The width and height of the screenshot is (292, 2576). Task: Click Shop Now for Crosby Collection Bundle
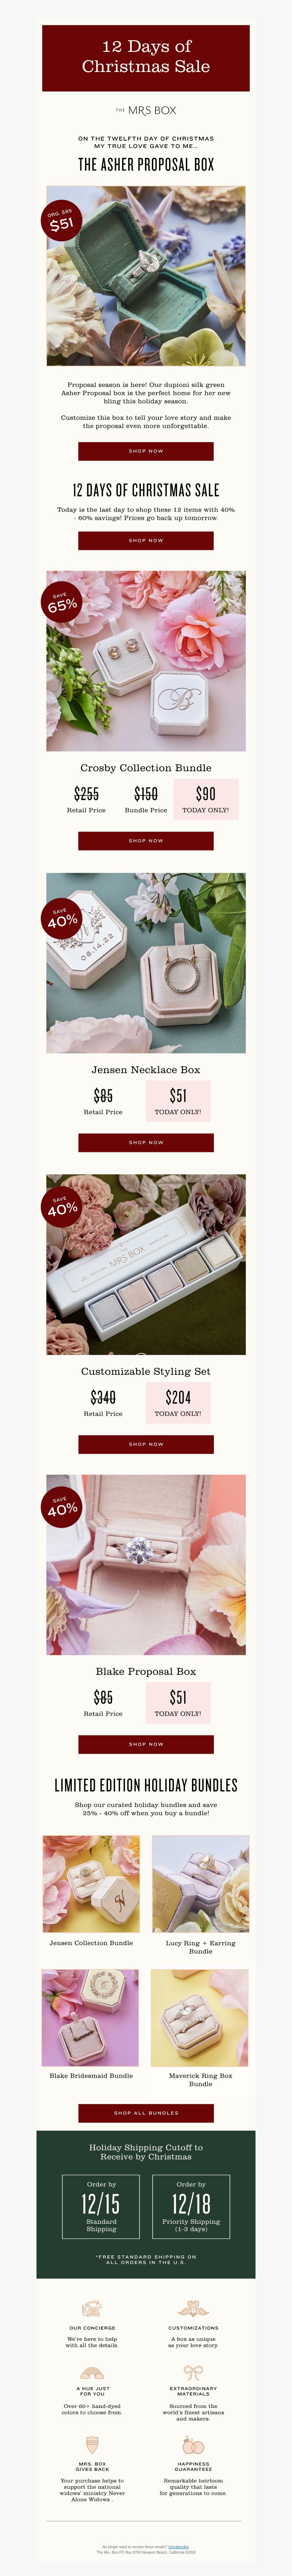(146, 840)
